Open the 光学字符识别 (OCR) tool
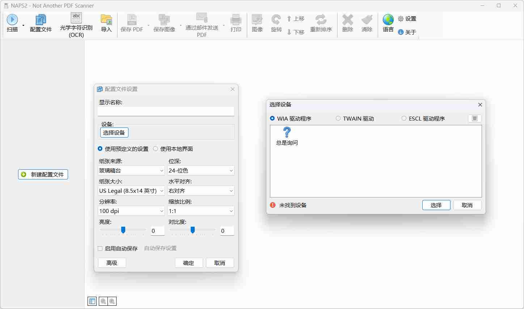Viewport: 524px width, 309px height. tap(76, 23)
